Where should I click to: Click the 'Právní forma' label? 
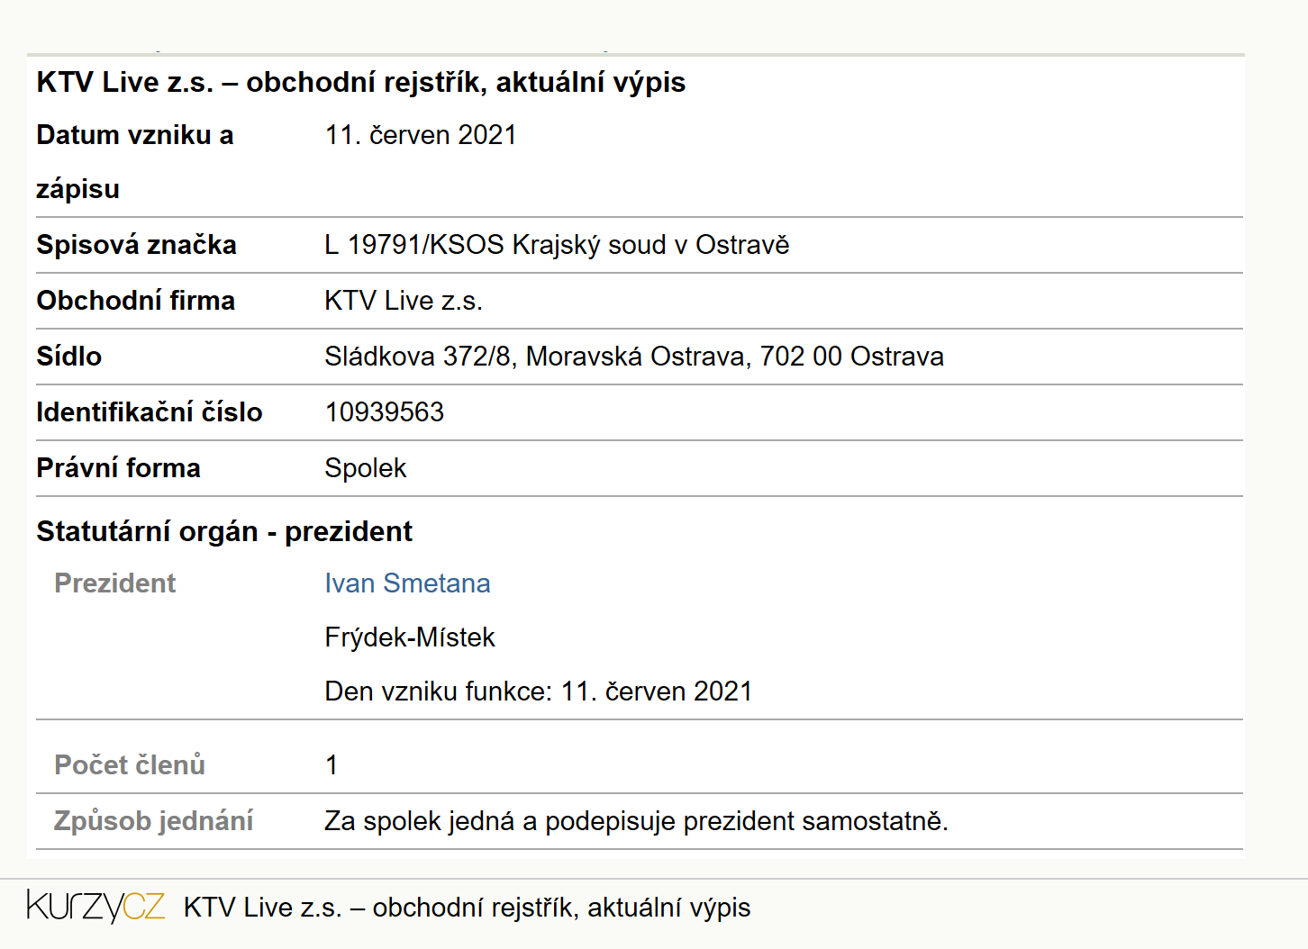click(118, 468)
